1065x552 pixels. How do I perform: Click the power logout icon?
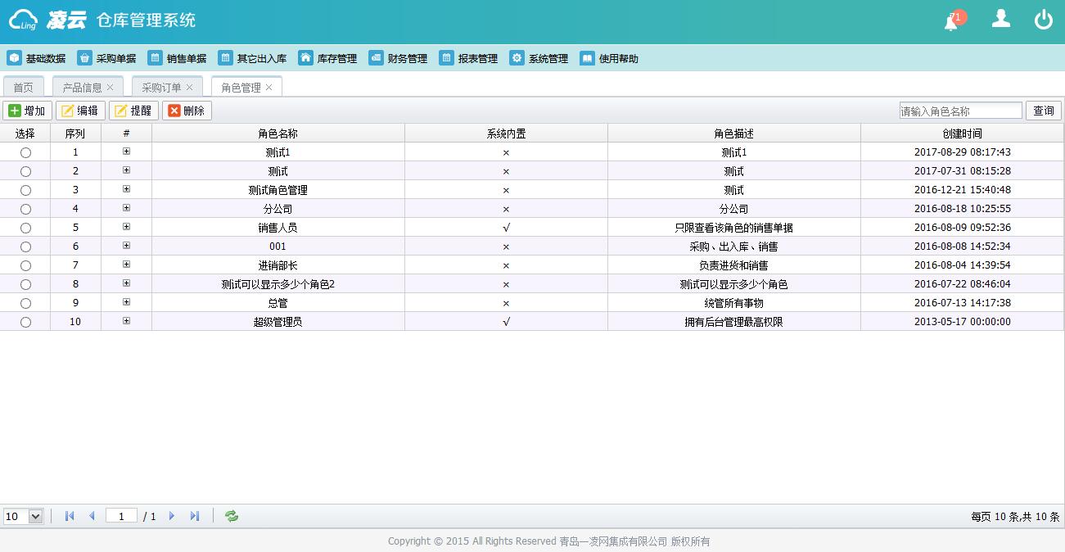tap(1043, 20)
